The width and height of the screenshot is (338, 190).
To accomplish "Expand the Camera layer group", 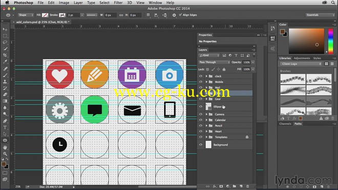I will coord(206,114).
